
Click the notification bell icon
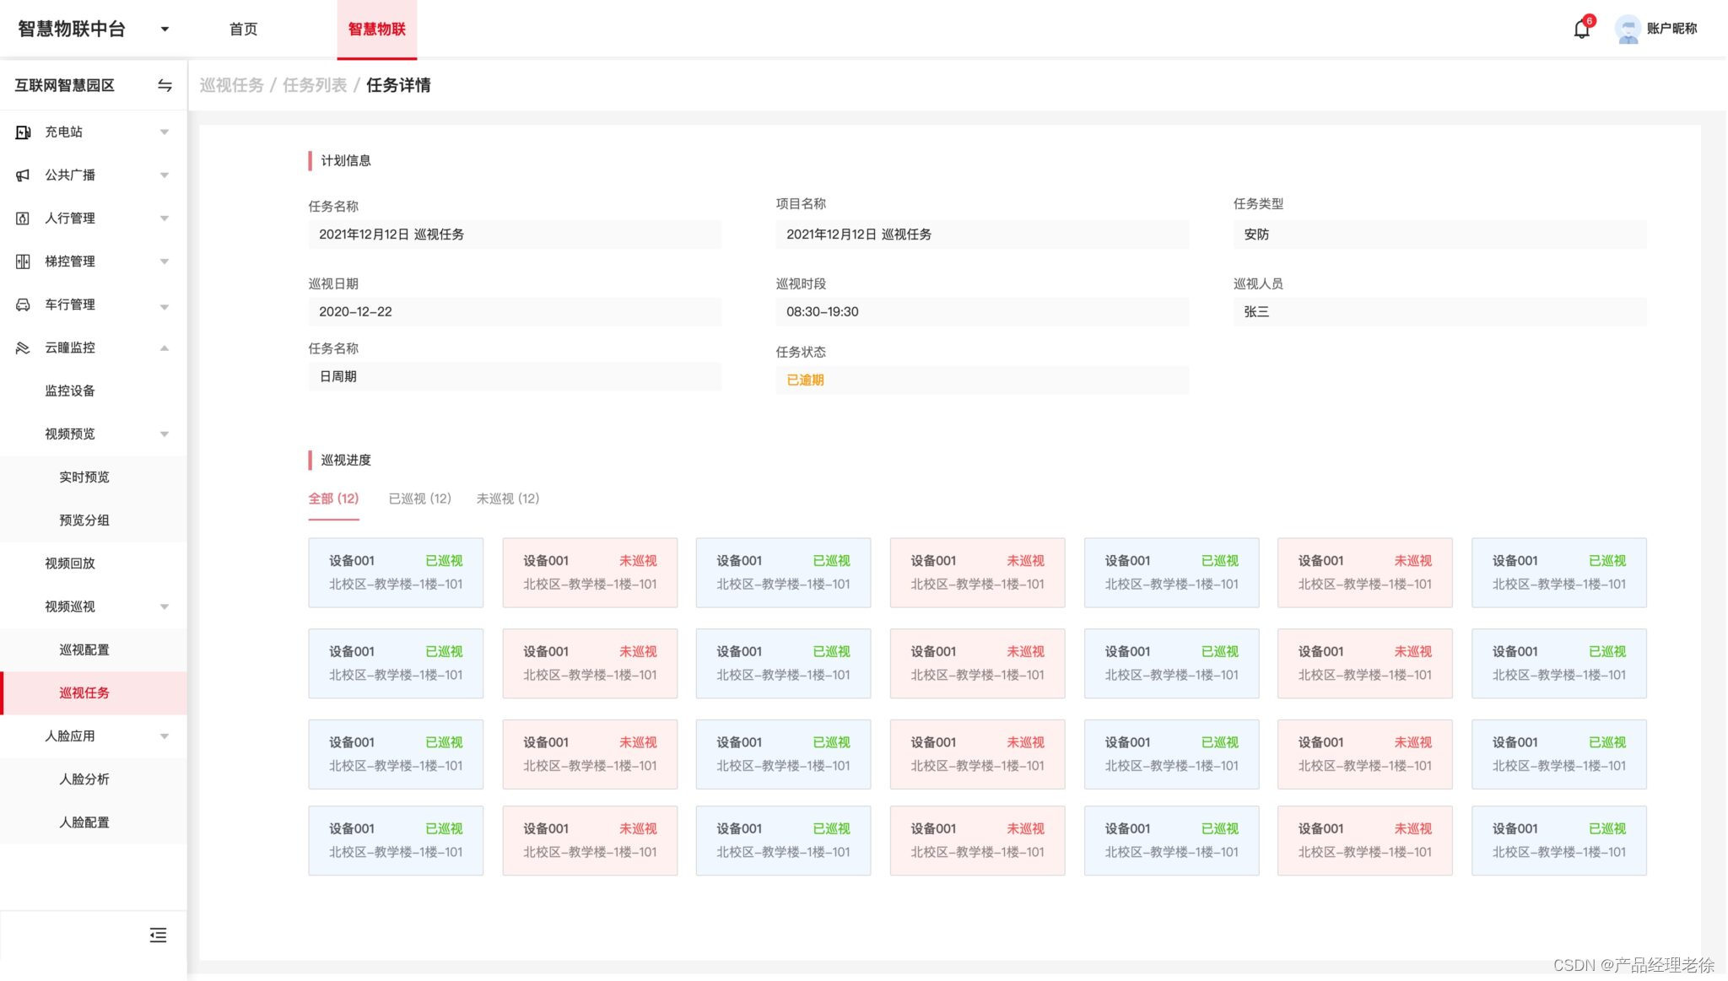pyautogui.click(x=1581, y=30)
